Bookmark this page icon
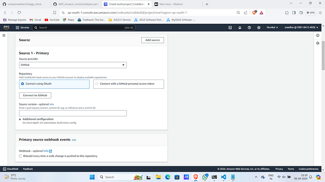325x182 pixels. click(55, 13)
